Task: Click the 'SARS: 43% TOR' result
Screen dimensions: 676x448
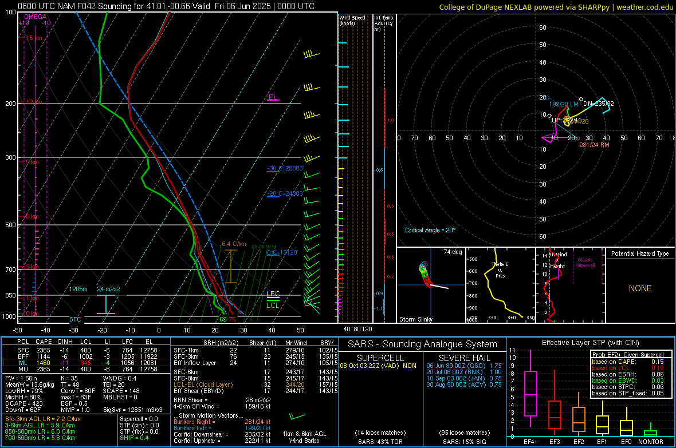Action: click(380, 442)
